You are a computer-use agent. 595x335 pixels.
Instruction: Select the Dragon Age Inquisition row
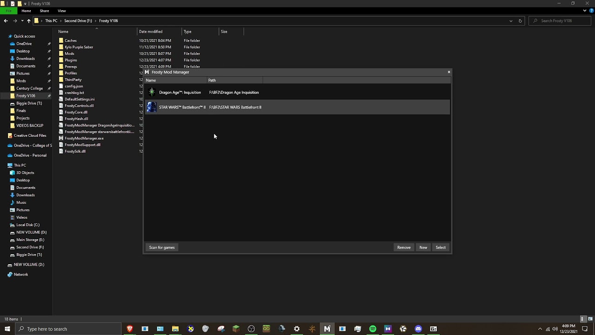[297, 92]
